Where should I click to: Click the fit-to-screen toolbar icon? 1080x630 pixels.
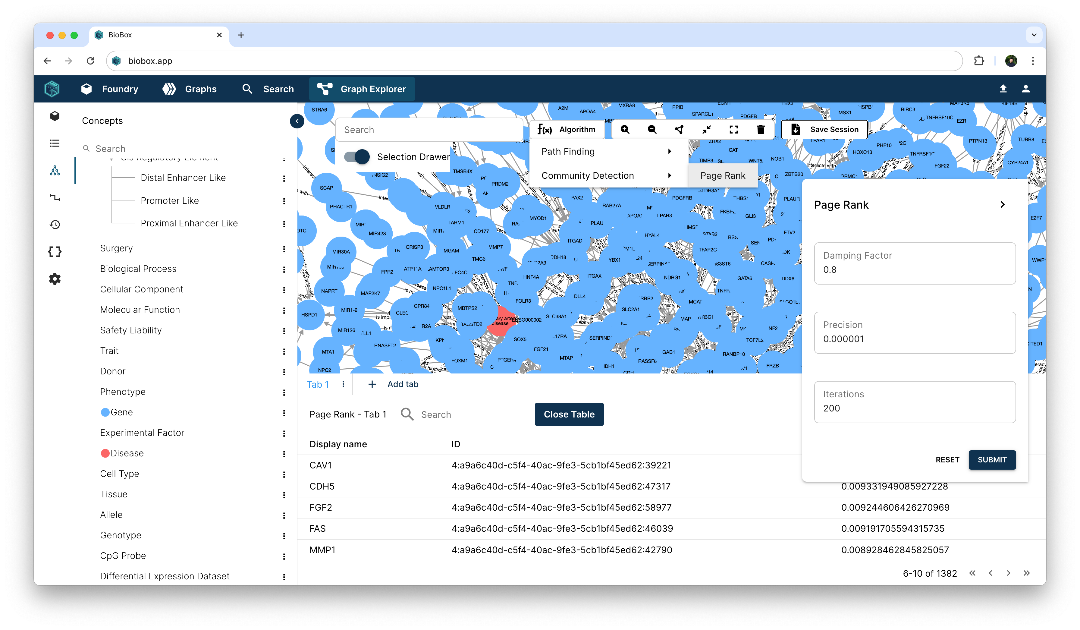point(734,129)
